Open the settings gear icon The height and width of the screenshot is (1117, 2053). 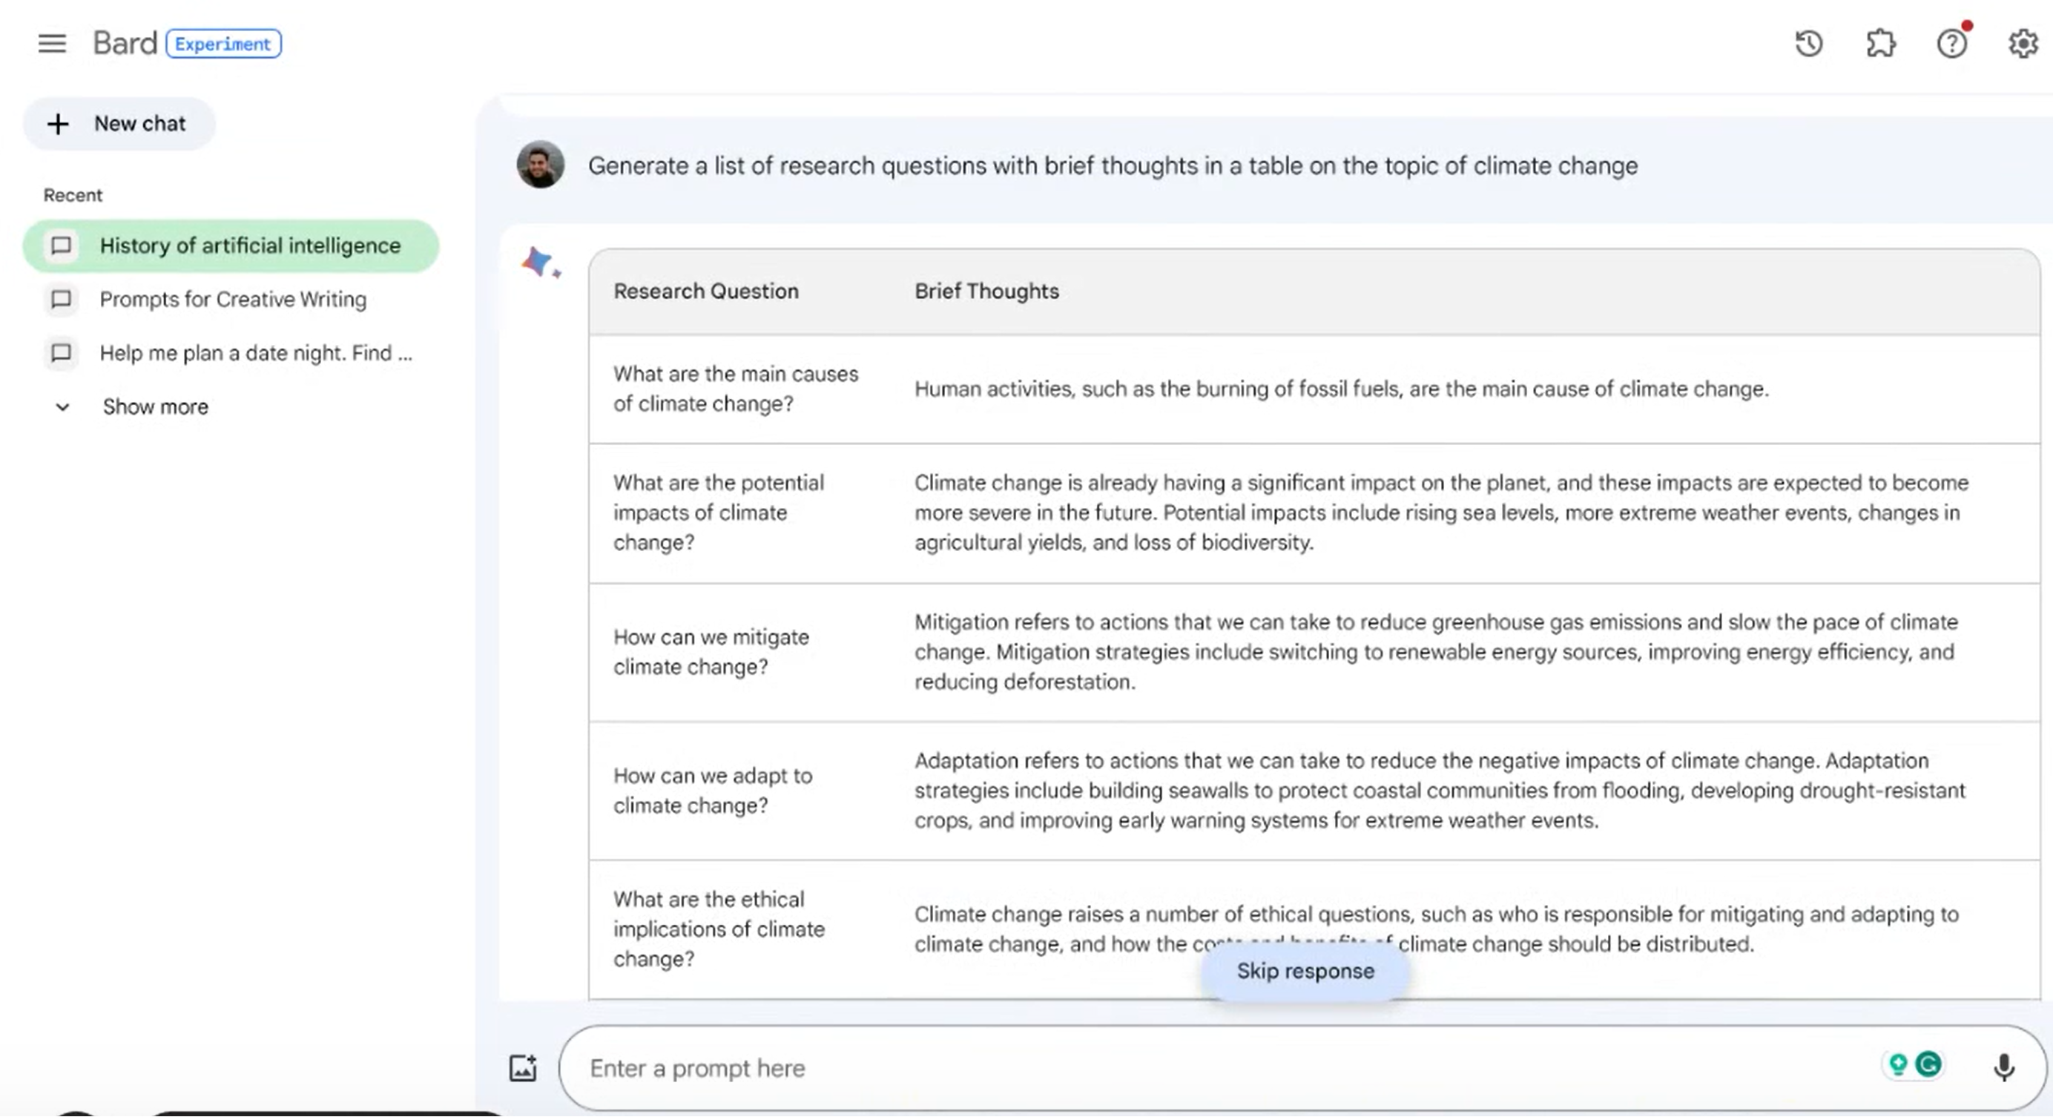click(x=2023, y=43)
